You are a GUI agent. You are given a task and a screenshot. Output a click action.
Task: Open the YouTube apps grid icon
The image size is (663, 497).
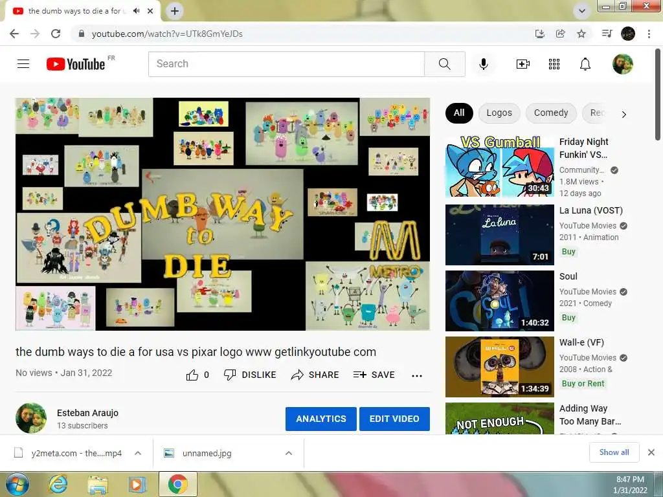(554, 64)
